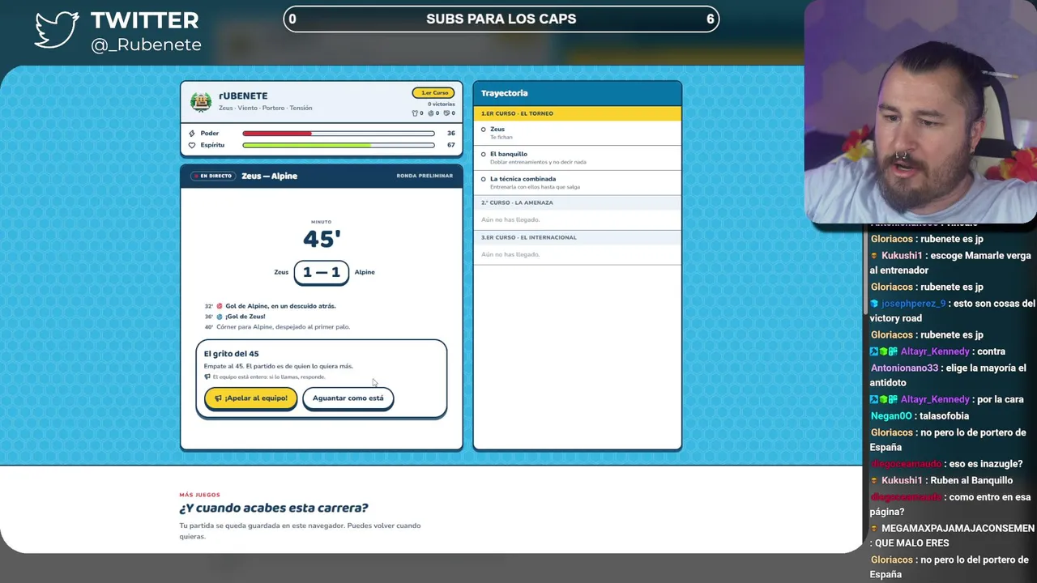
Task: Click the rUBENETE team crest avatar
Action: (x=201, y=101)
